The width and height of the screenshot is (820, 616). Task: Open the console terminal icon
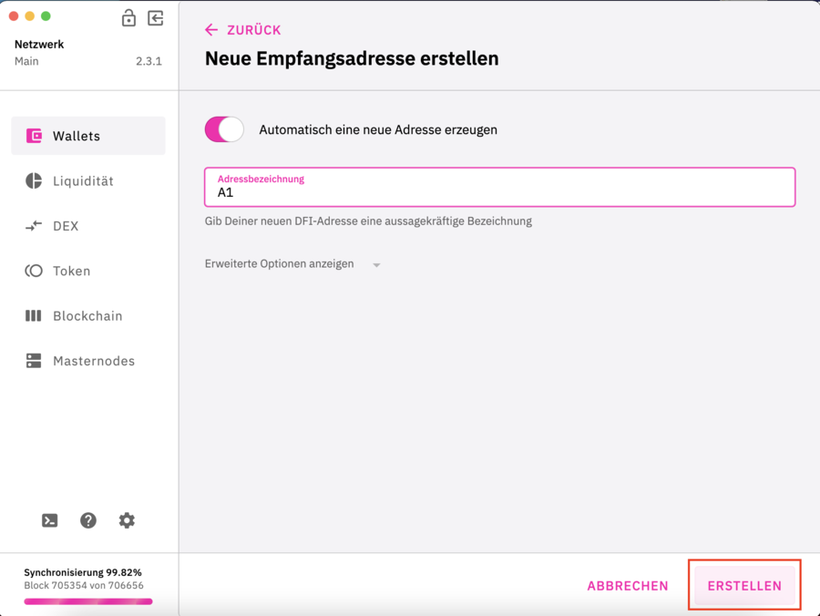pyautogui.click(x=50, y=520)
